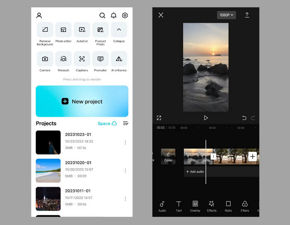Jump to 00:04 on timeline ruler

(241, 128)
